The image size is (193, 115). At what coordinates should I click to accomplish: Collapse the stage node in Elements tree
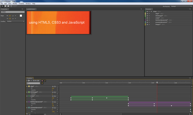click(151, 11)
